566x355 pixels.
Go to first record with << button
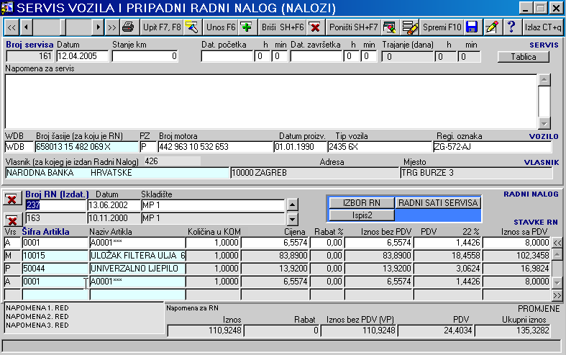tap(12, 27)
